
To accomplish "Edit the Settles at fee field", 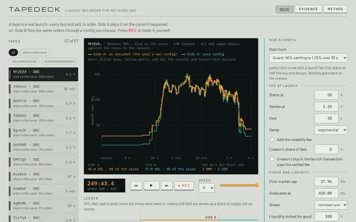I will (327, 107).
